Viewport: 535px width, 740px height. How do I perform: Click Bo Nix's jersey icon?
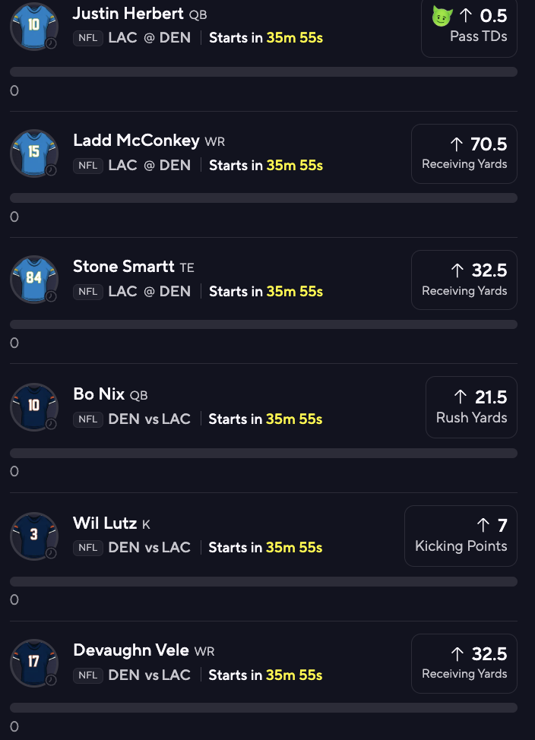pos(33,406)
